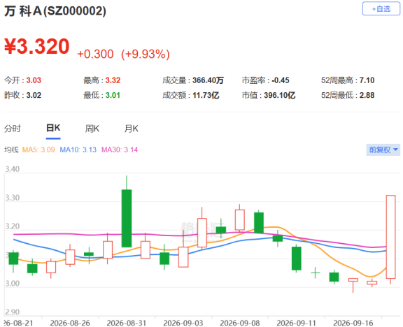
Task: Open the 周K weekly chart tab
Action: point(92,129)
